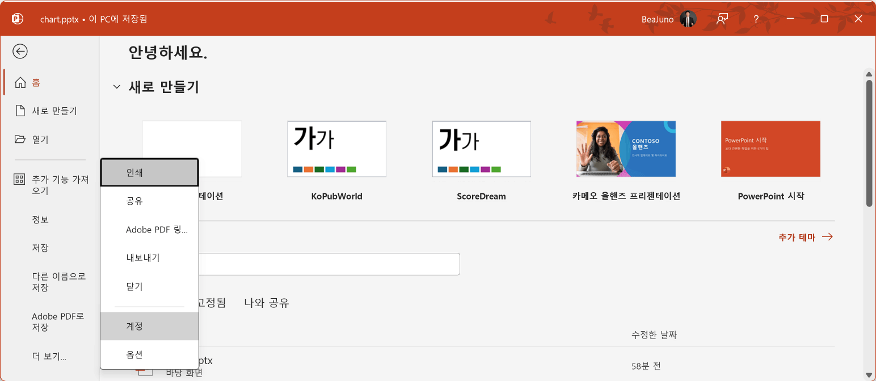Open 계정 from the popup menu
This screenshot has height=381, width=876.
pos(149,326)
